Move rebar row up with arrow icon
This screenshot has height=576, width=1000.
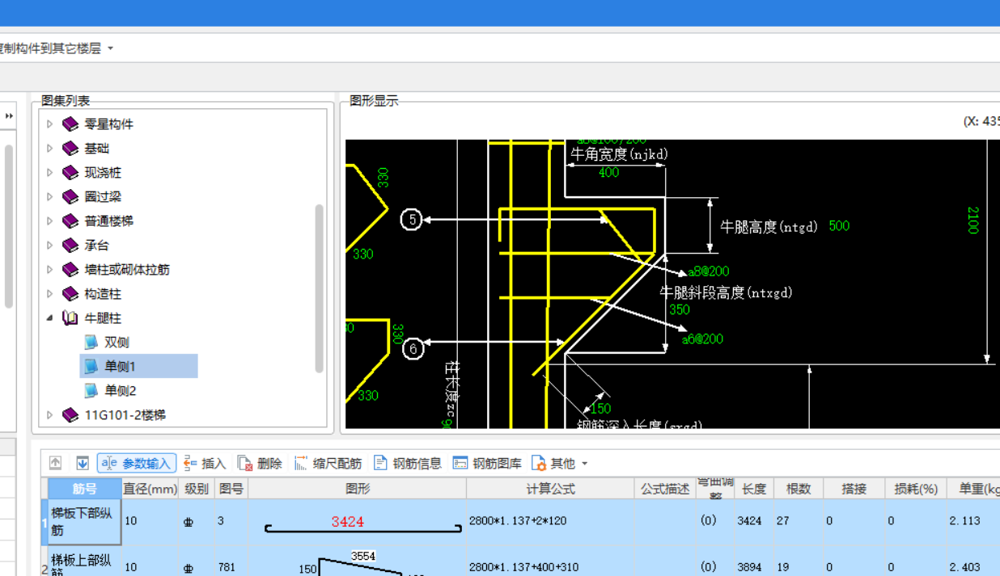(x=55, y=463)
